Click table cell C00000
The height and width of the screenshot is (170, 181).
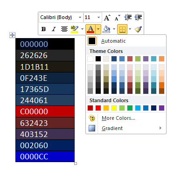[x=45, y=111]
